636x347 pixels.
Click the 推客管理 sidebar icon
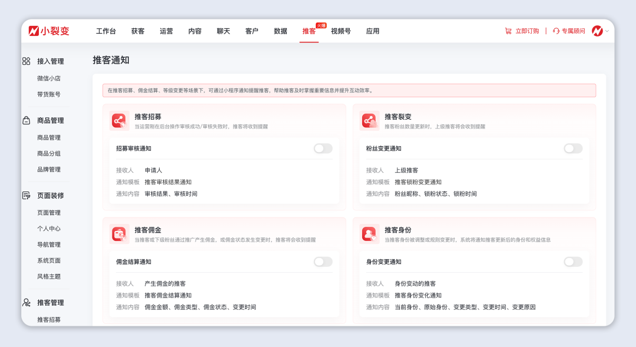pos(25,302)
